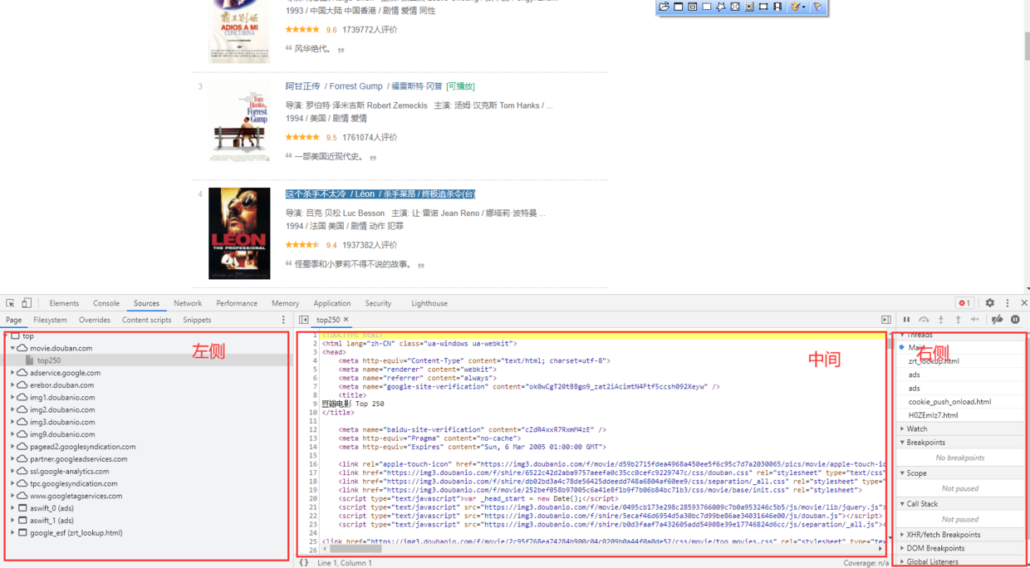Select the top250 file in the tree
1030x568 pixels.
49,360
